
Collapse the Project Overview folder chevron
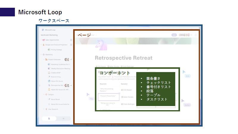(x=44, y=59)
